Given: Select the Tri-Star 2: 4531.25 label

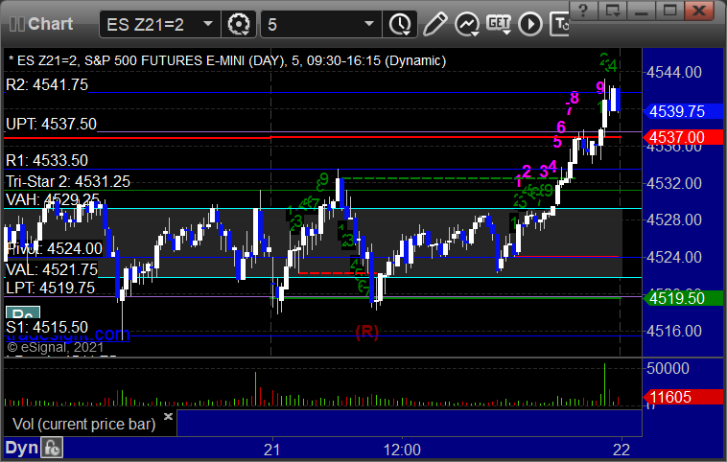Looking at the screenshot, I should point(68,181).
